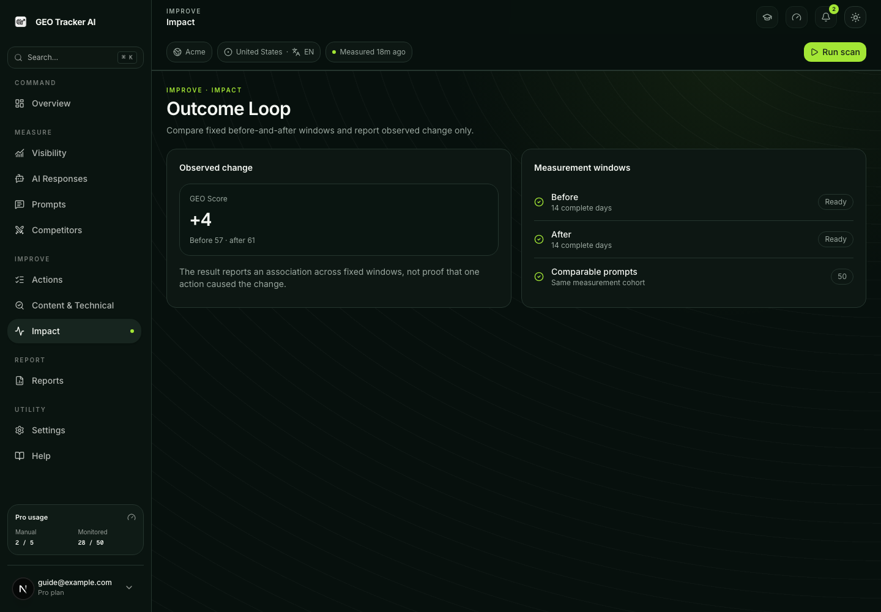Image resolution: width=881 pixels, height=612 pixels.
Task: Click the gauge icon in Pro usage card
Action: click(132, 517)
